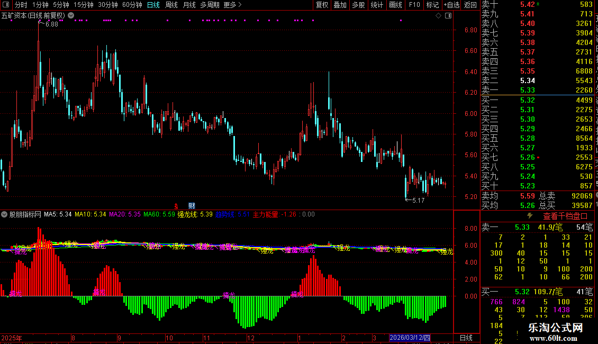Click the red S marker on chart
Image resolution: width=598 pixels, height=344 pixels.
(x=176, y=206)
